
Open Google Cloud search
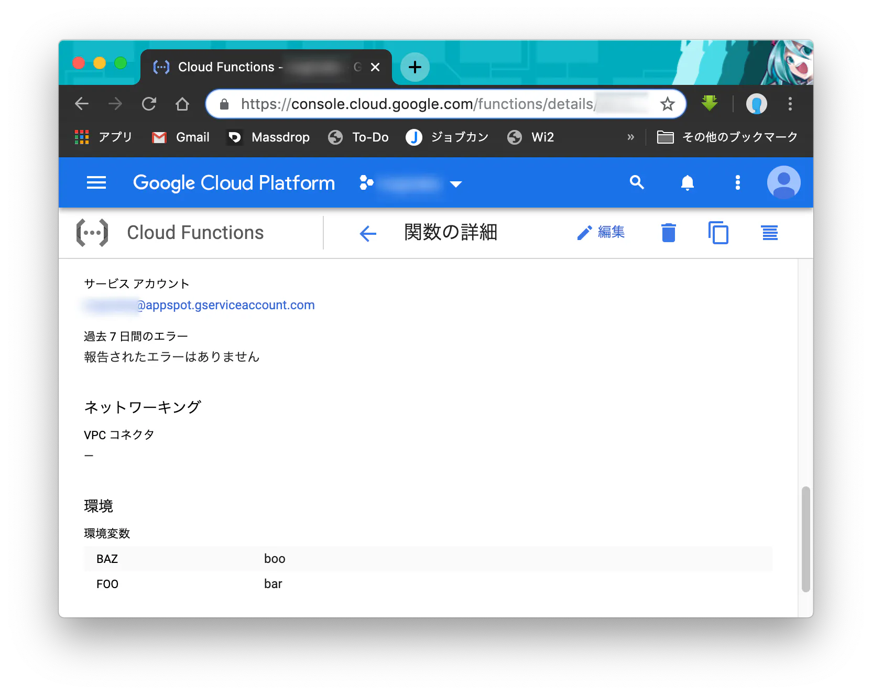coord(636,182)
